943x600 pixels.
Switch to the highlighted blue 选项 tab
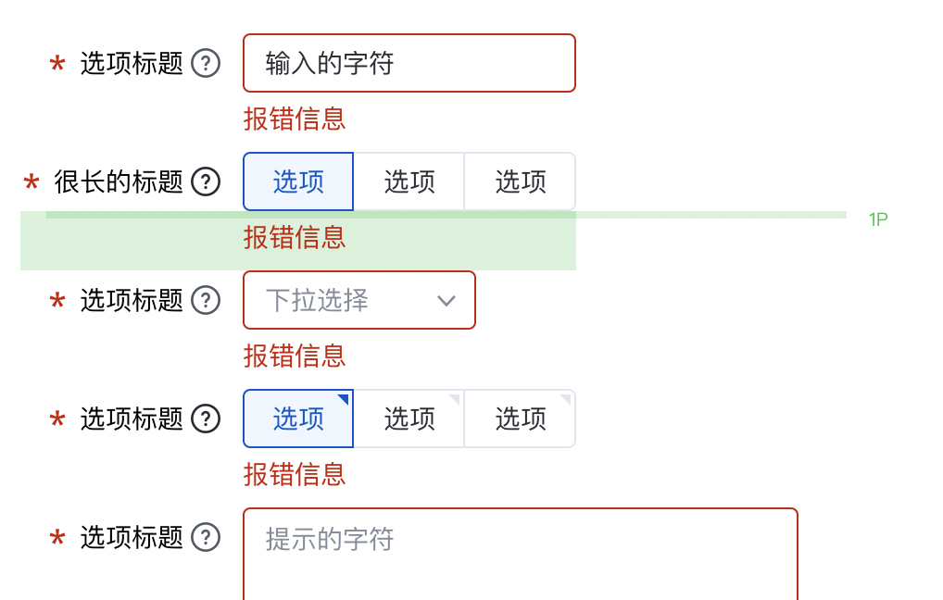click(x=297, y=181)
